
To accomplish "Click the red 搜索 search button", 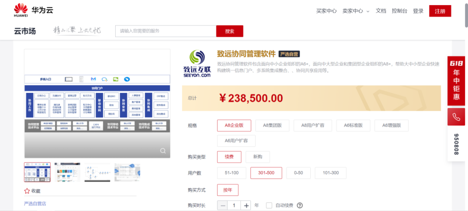I will [230, 31].
